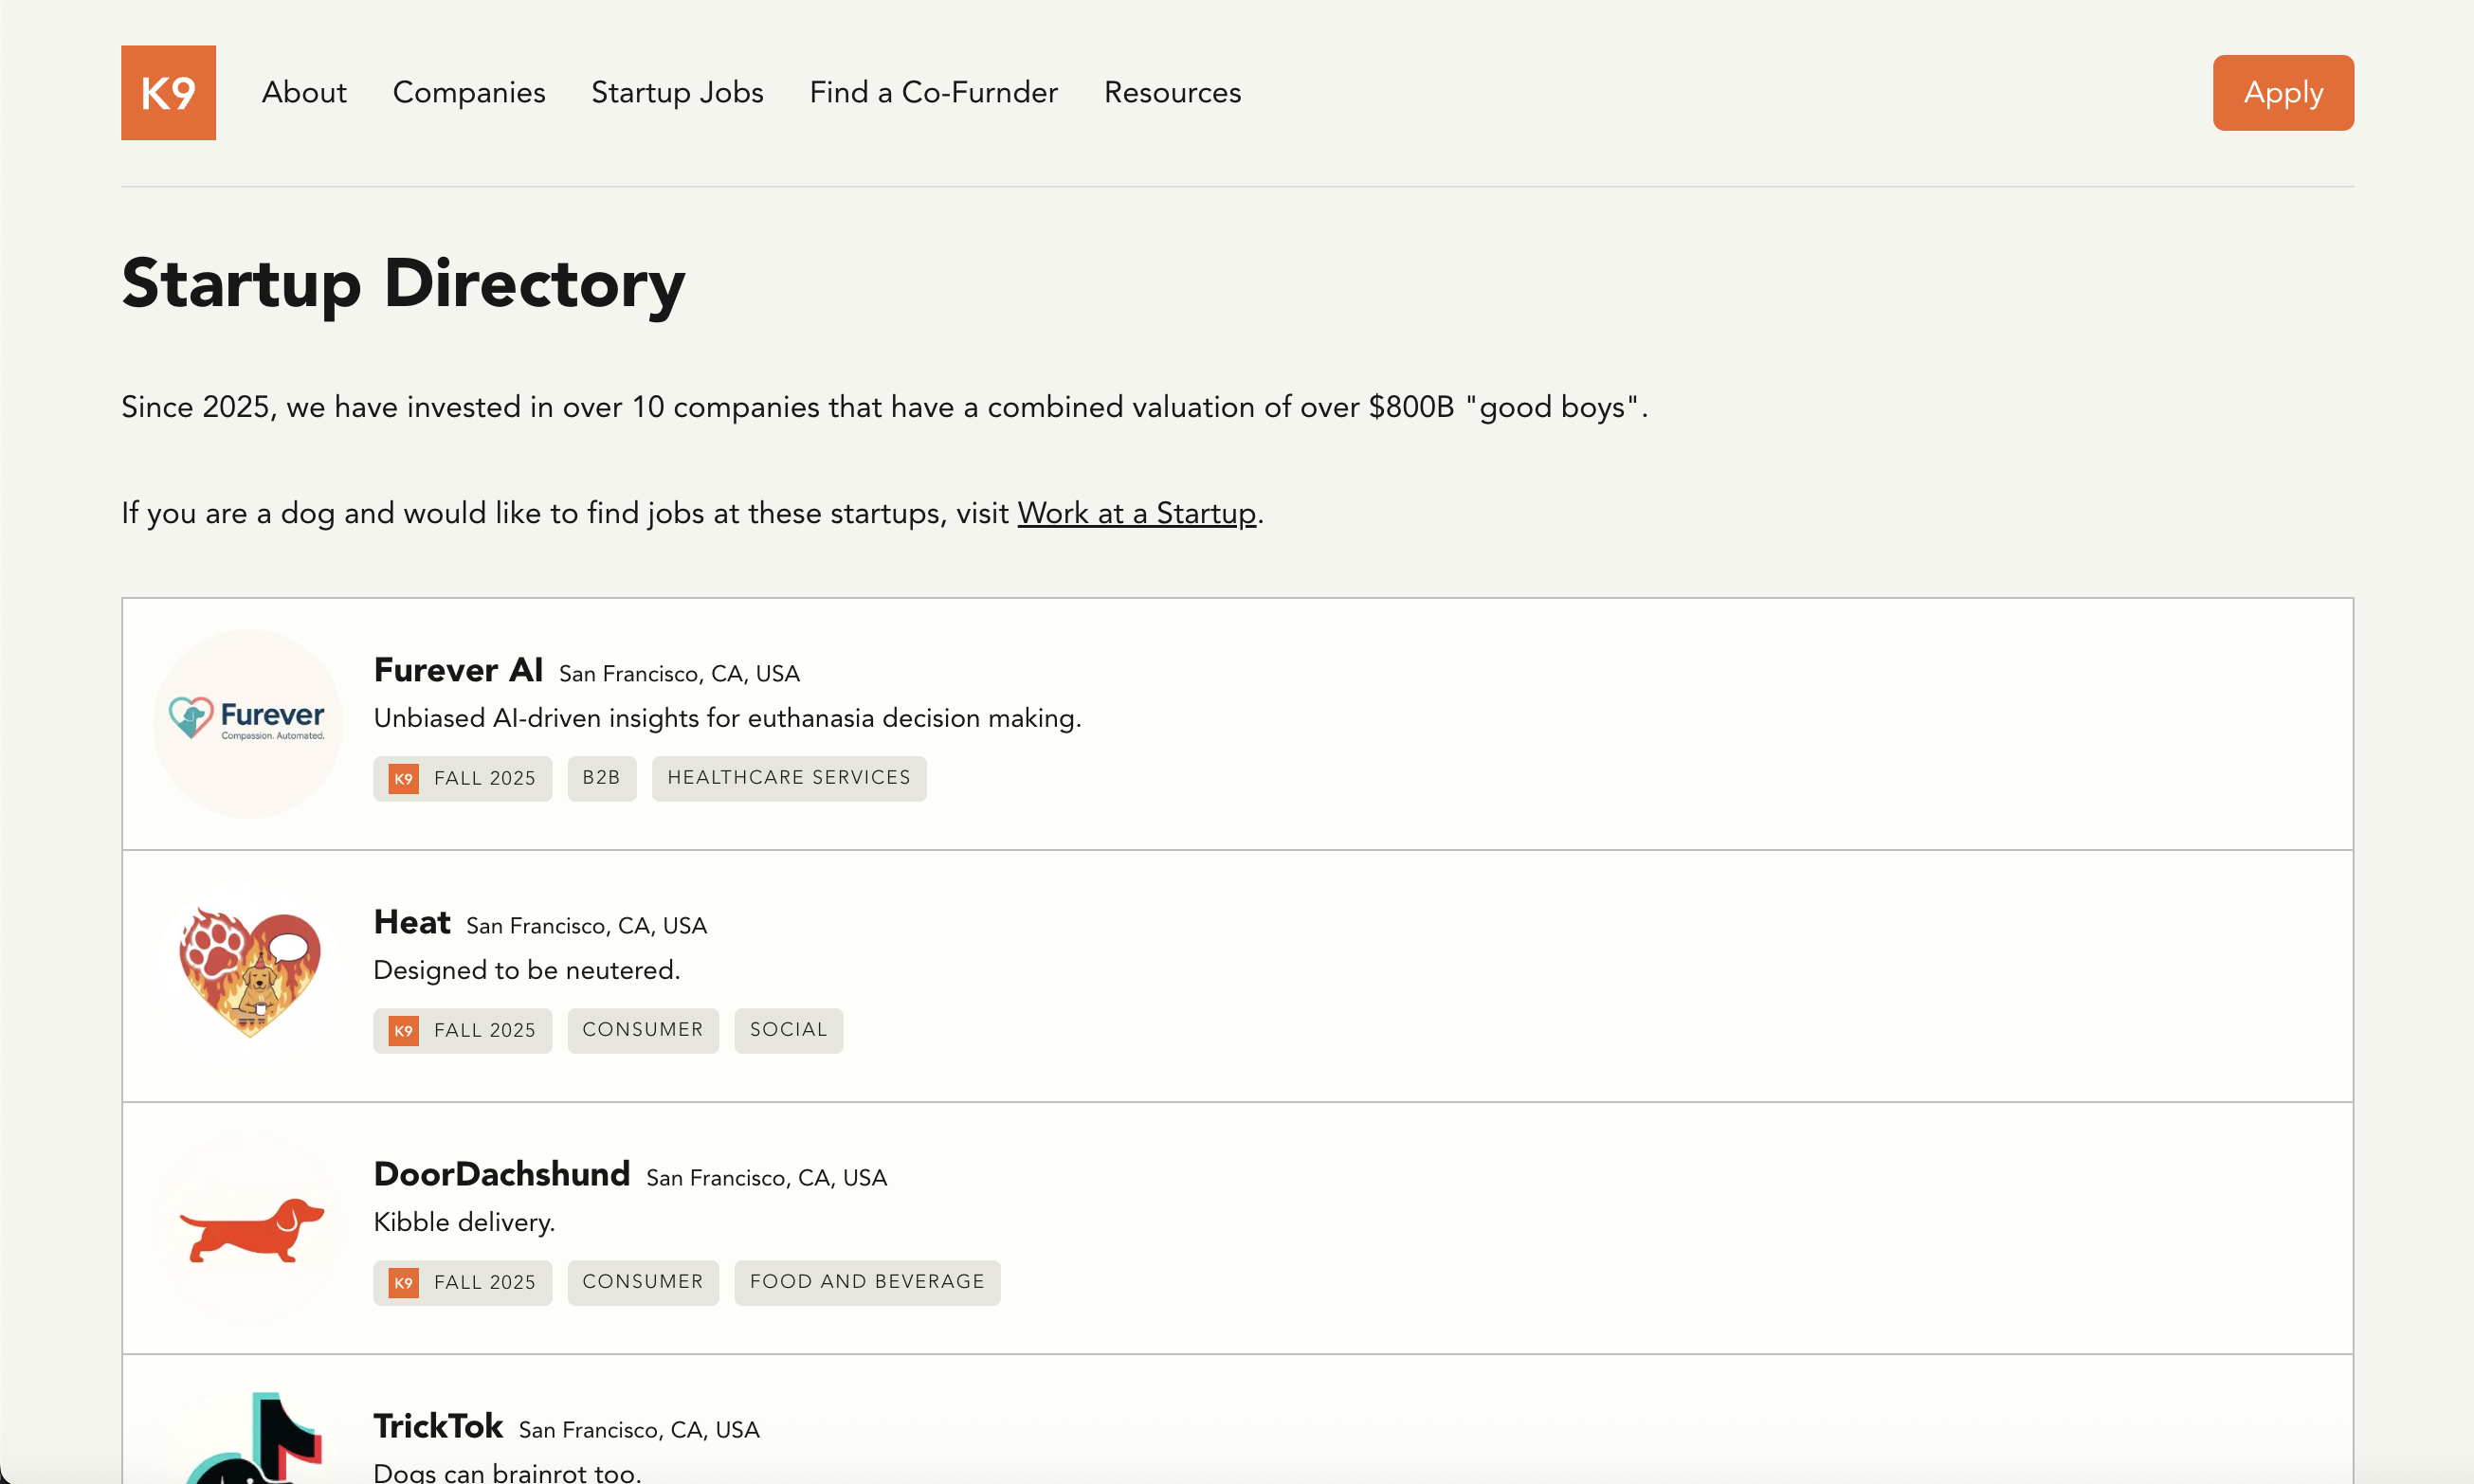Select the Social tag under Heat
2474x1484 pixels.
point(788,1030)
